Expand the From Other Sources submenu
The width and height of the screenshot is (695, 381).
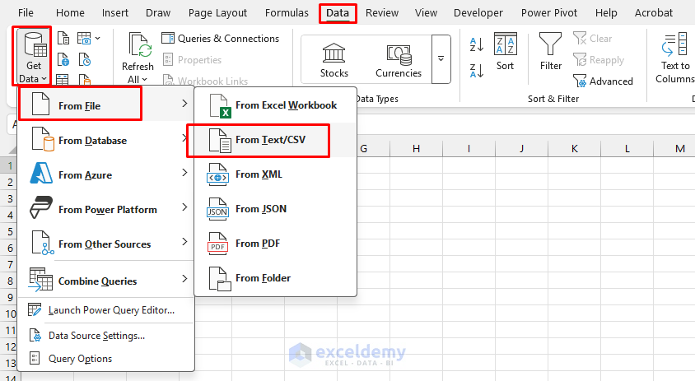point(105,244)
